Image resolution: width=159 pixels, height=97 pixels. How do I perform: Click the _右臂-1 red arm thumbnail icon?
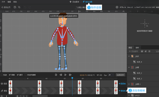point(132,84)
